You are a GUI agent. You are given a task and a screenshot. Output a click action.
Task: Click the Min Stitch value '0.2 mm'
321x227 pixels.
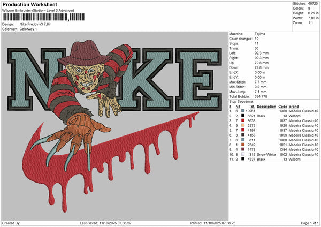(x=261, y=87)
